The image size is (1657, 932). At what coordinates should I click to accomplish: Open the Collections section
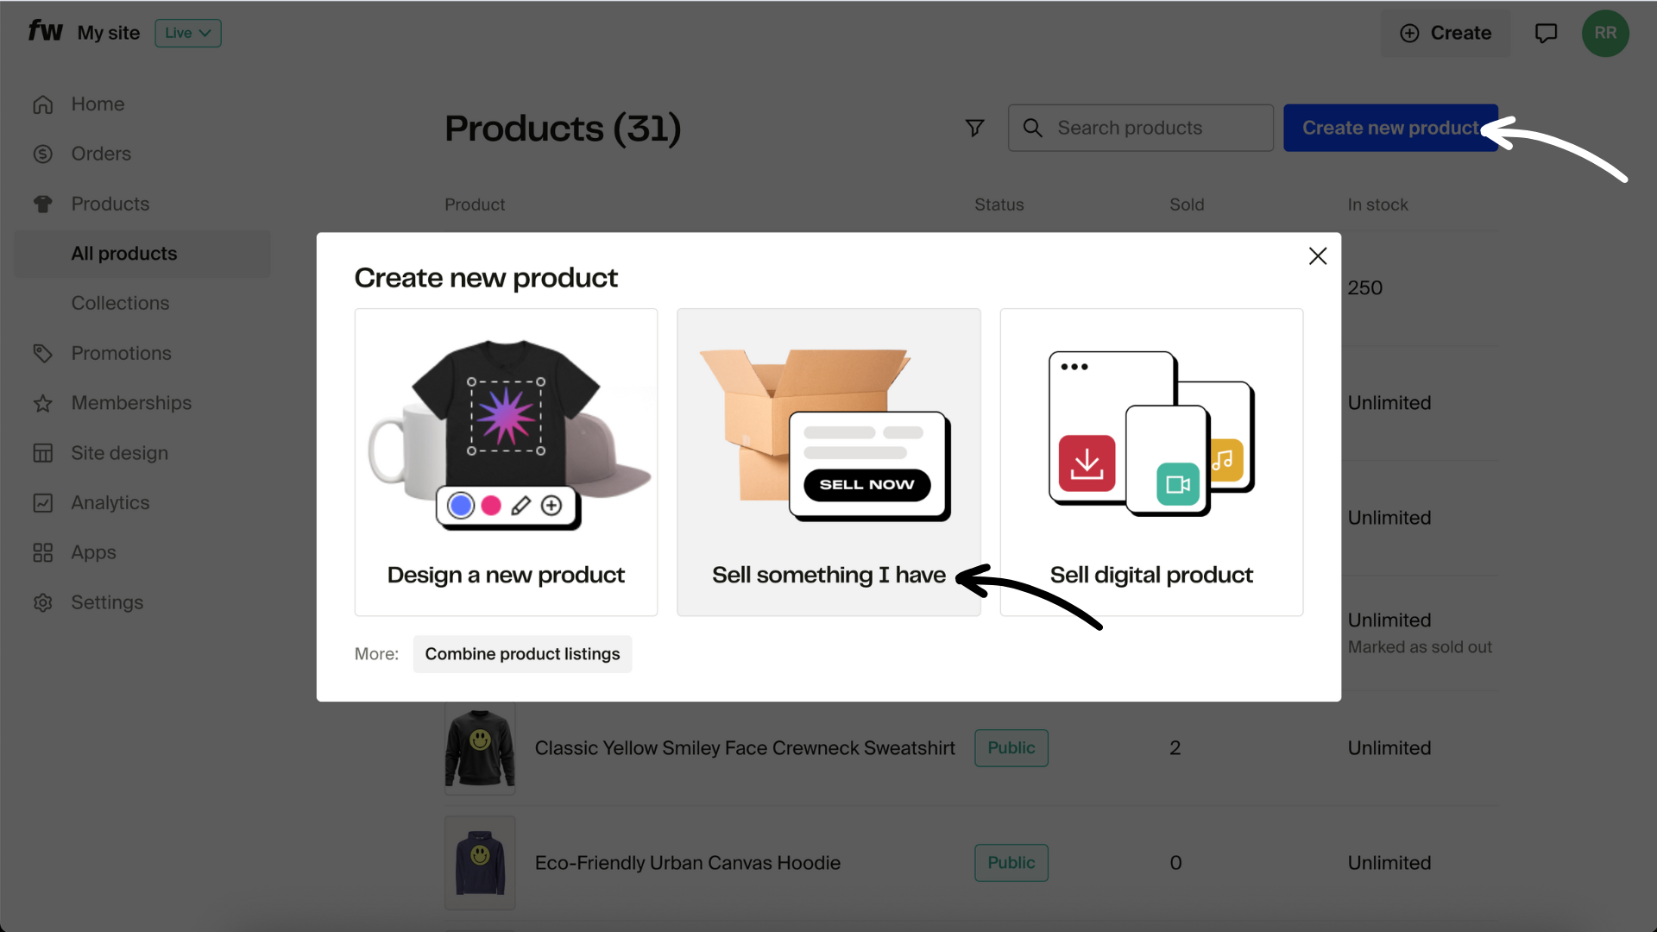120,303
